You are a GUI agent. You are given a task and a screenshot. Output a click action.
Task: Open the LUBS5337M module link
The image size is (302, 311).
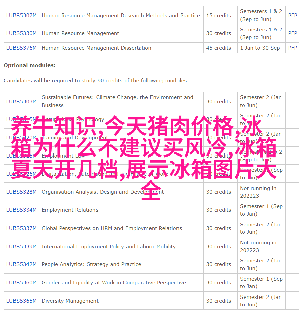click(x=22, y=228)
